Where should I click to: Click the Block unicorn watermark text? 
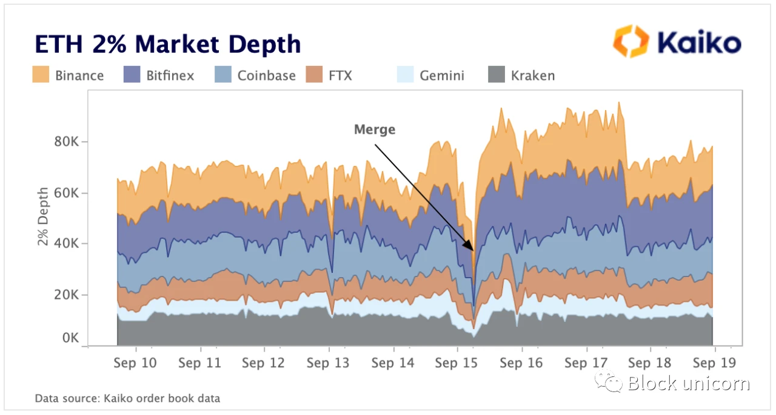(689, 383)
